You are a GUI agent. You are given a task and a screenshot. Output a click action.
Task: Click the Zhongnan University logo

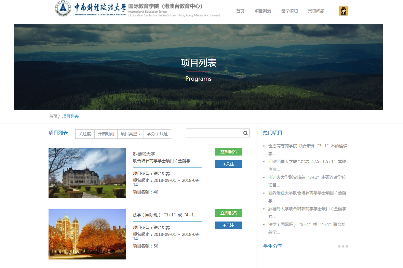(91, 9)
